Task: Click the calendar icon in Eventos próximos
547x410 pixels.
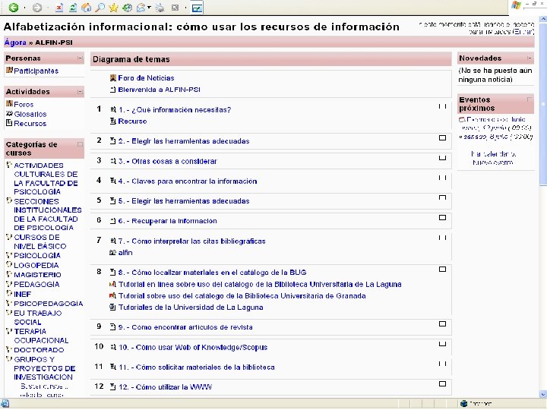Action: [462, 120]
